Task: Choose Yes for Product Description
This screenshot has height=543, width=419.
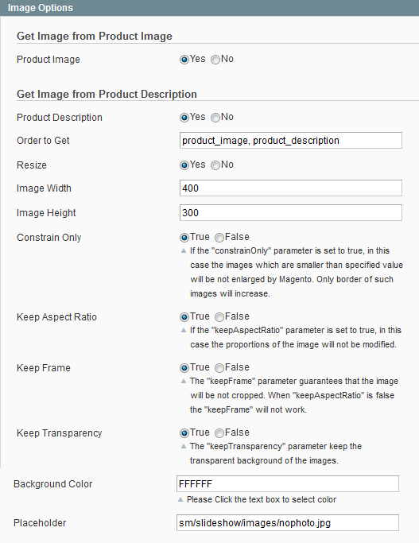Action: (x=184, y=118)
